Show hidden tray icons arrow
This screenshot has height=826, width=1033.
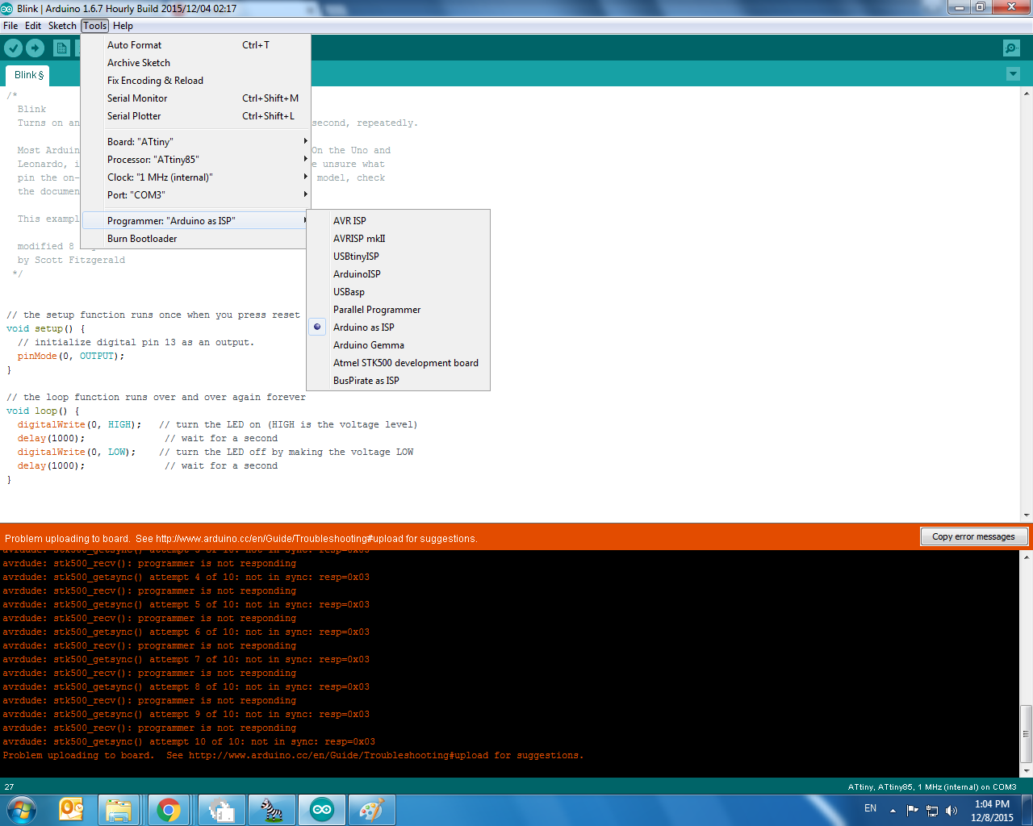pyautogui.click(x=893, y=811)
